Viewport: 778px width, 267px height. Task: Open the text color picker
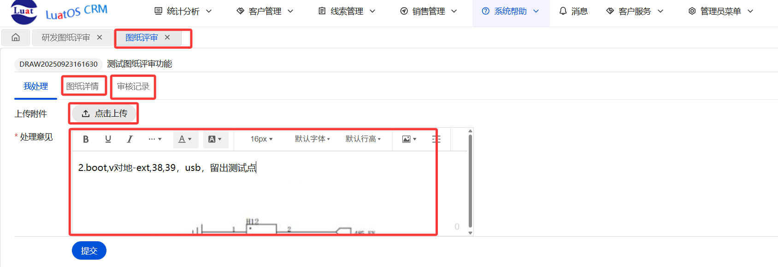tap(185, 139)
